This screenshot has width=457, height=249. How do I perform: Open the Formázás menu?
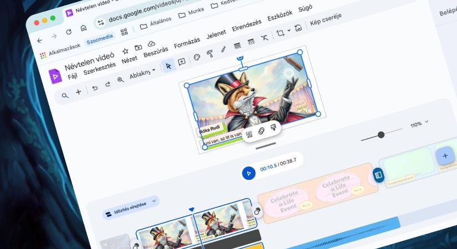pos(187,43)
